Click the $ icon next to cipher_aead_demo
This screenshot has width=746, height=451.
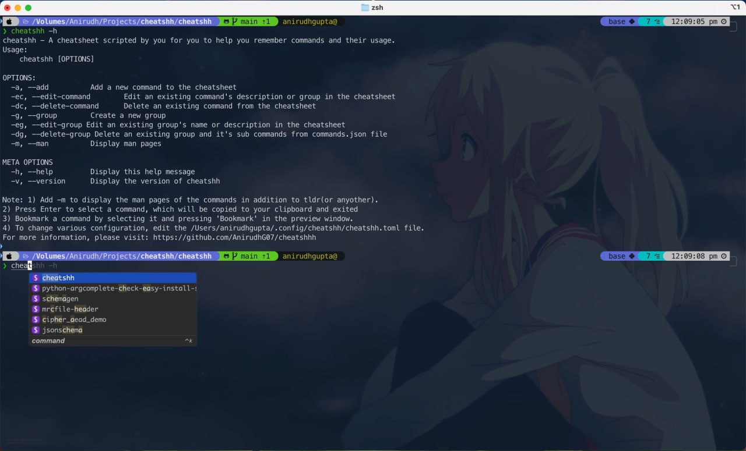pos(36,320)
